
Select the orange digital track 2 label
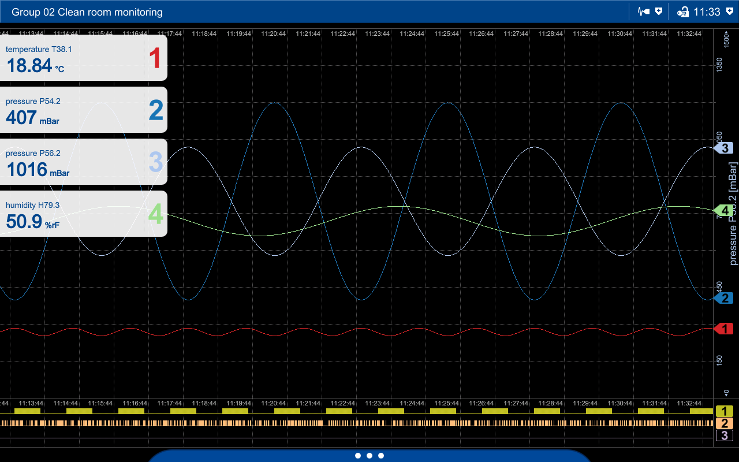[725, 423]
